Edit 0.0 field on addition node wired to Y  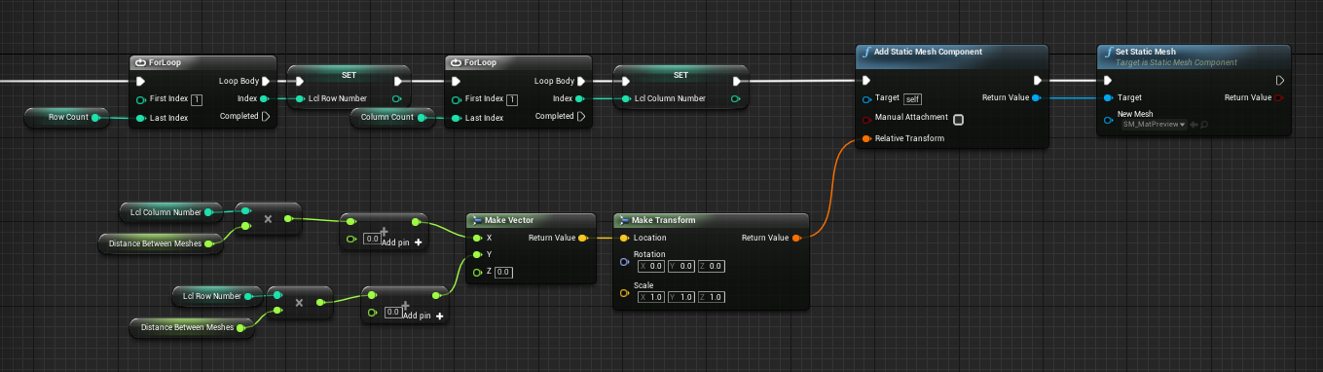(393, 312)
